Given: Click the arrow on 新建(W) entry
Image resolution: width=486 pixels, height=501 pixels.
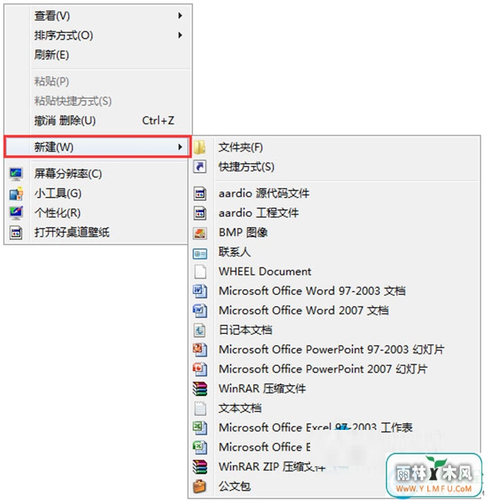Looking at the screenshot, I should [180, 147].
